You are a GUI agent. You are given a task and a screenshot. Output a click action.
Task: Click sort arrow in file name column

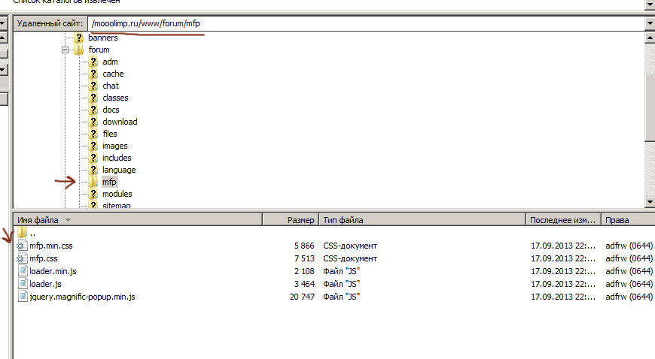[x=69, y=220]
